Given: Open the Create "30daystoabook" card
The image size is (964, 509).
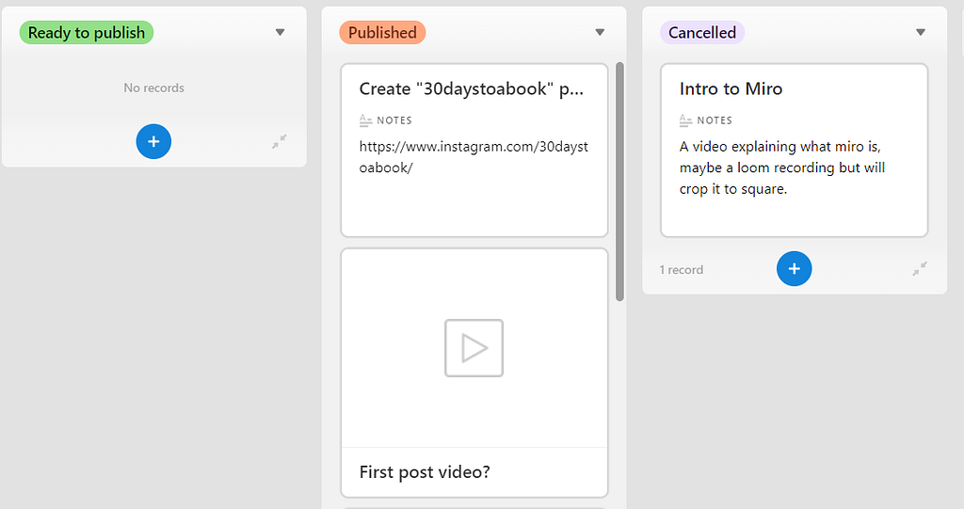Looking at the screenshot, I should (474, 150).
